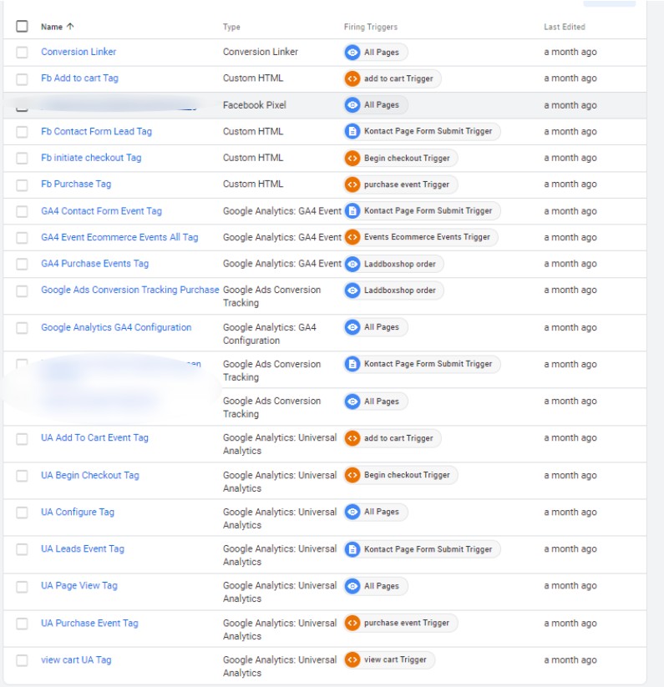
Task: Open the Fb initiate checkout Tag
Action: 91,157
